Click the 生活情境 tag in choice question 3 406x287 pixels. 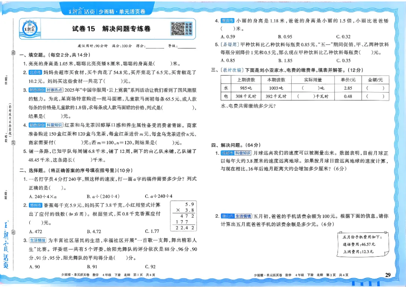coord(38,240)
